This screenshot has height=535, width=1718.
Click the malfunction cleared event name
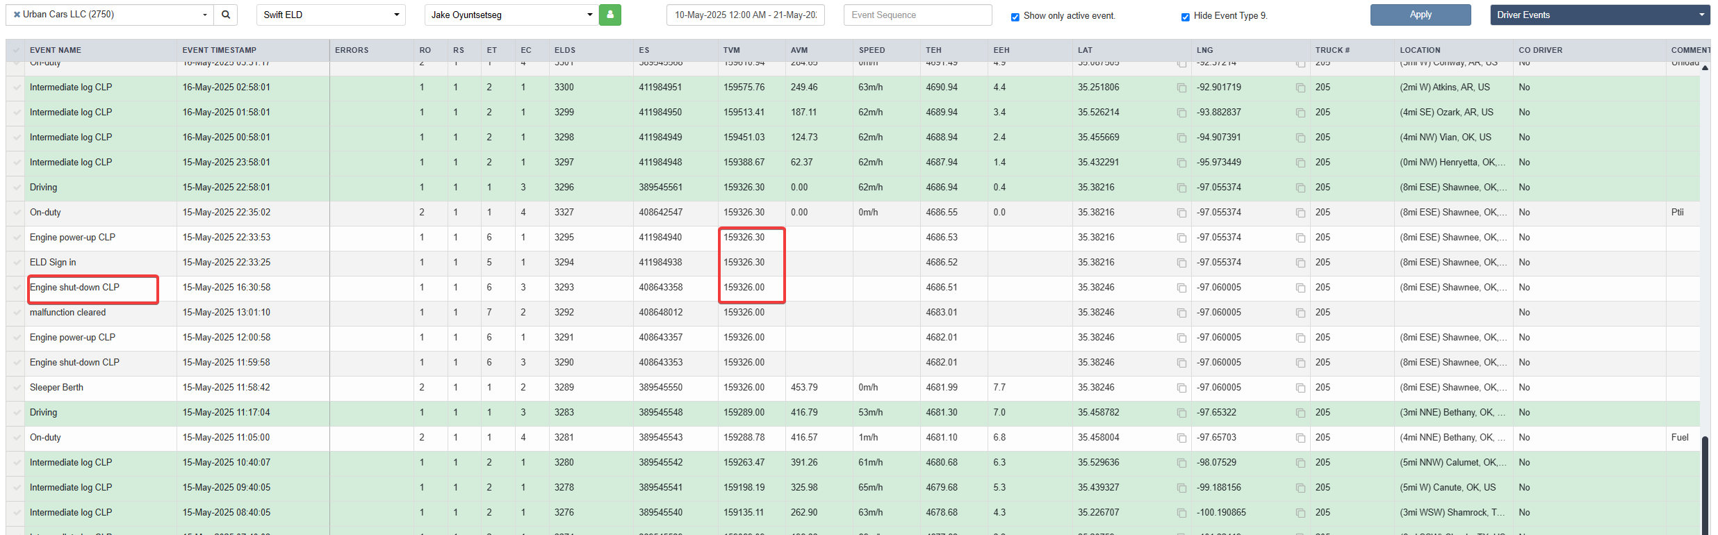pyautogui.click(x=67, y=313)
